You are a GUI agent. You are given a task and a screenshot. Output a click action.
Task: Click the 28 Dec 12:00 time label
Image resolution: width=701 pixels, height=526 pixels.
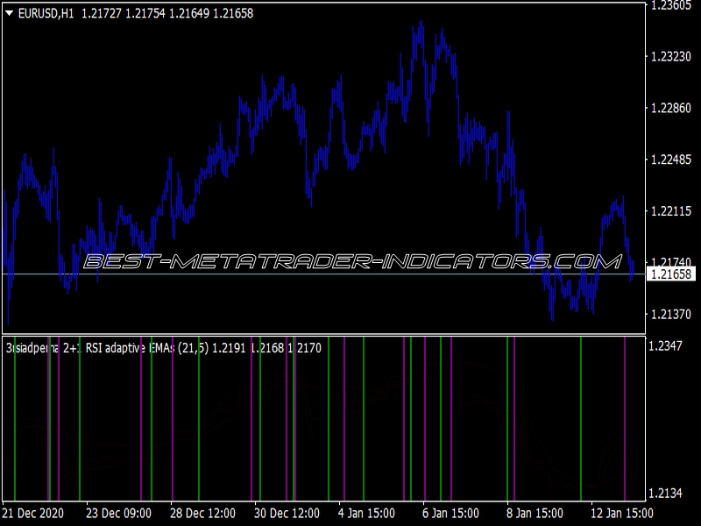click(202, 513)
